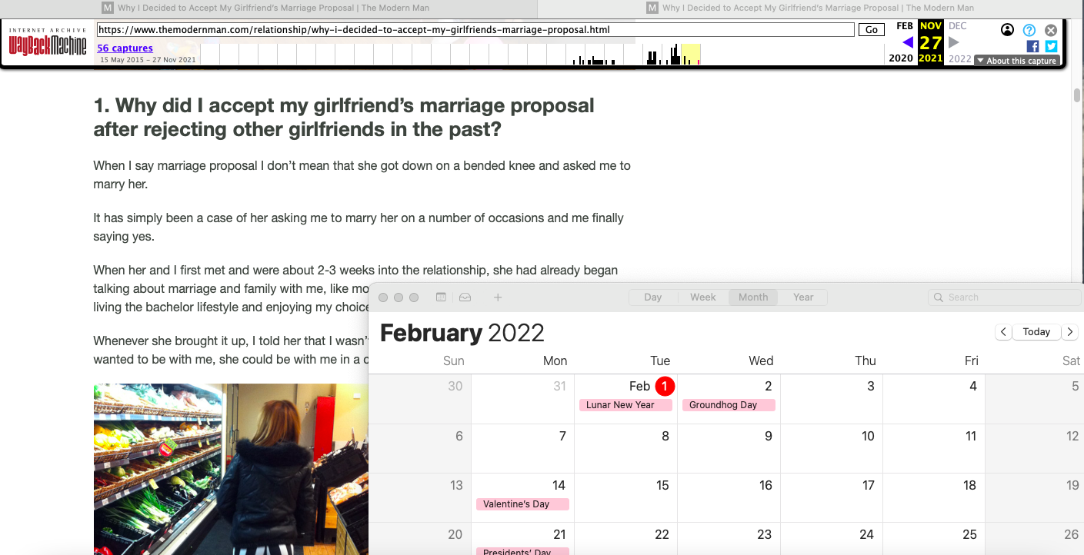Click the Calendar Search field
This screenshot has height=555, width=1084.
pyautogui.click(x=1004, y=297)
